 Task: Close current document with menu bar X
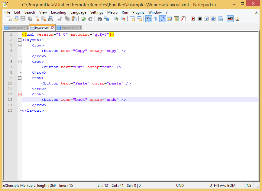256,12
